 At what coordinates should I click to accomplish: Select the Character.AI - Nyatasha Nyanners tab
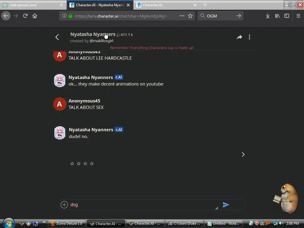coord(100,5)
